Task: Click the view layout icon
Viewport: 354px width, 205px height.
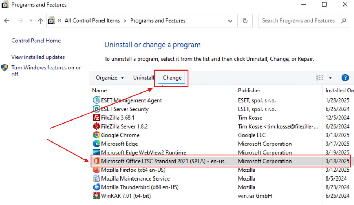Action: [x=319, y=77]
